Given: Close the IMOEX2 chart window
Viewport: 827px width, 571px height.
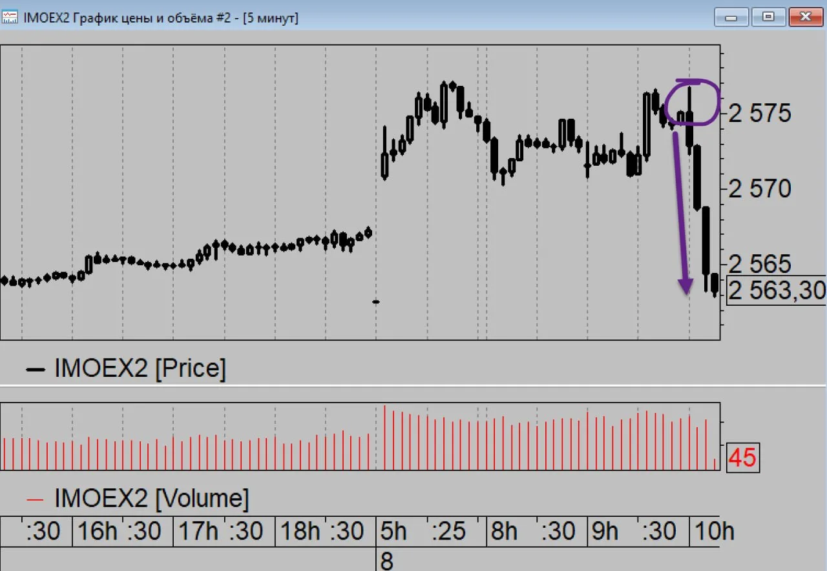Looking at the screenshot, I should (806, 17).
